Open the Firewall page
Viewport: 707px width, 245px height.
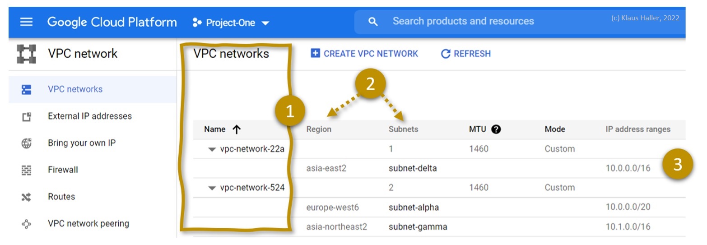click(63, 170)
